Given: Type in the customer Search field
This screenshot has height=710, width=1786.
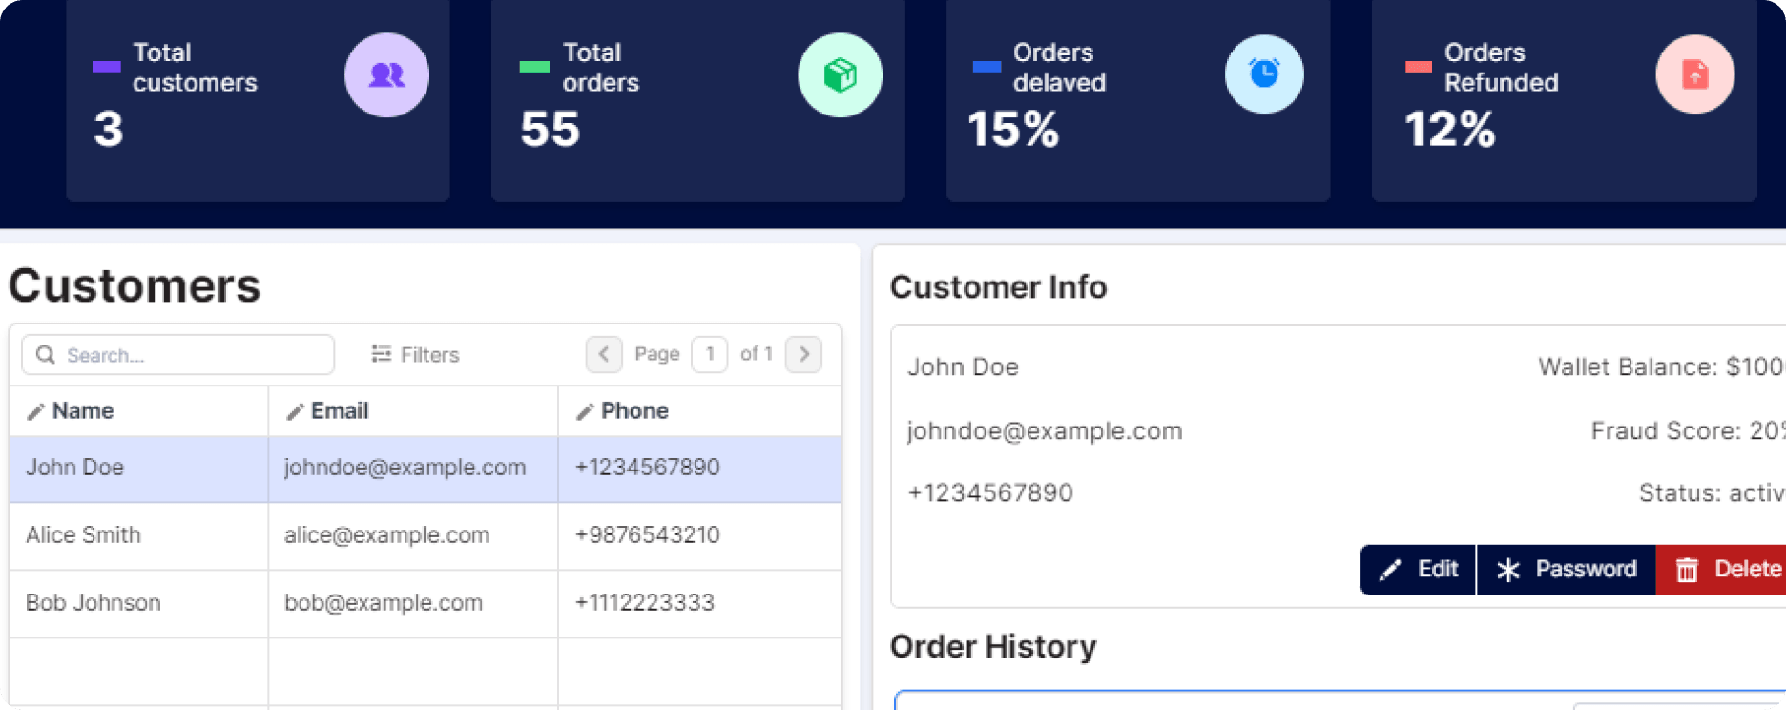Looking at the screenshot, I should coord(191,355).
